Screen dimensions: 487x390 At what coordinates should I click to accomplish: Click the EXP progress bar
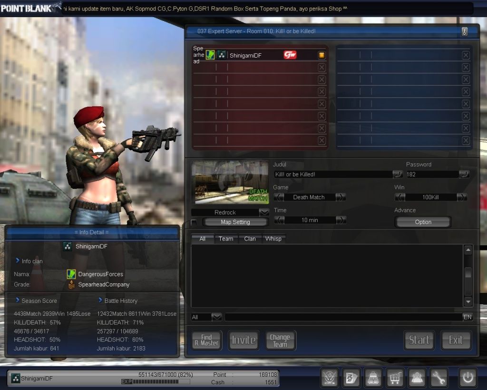(x=156, y=381)
